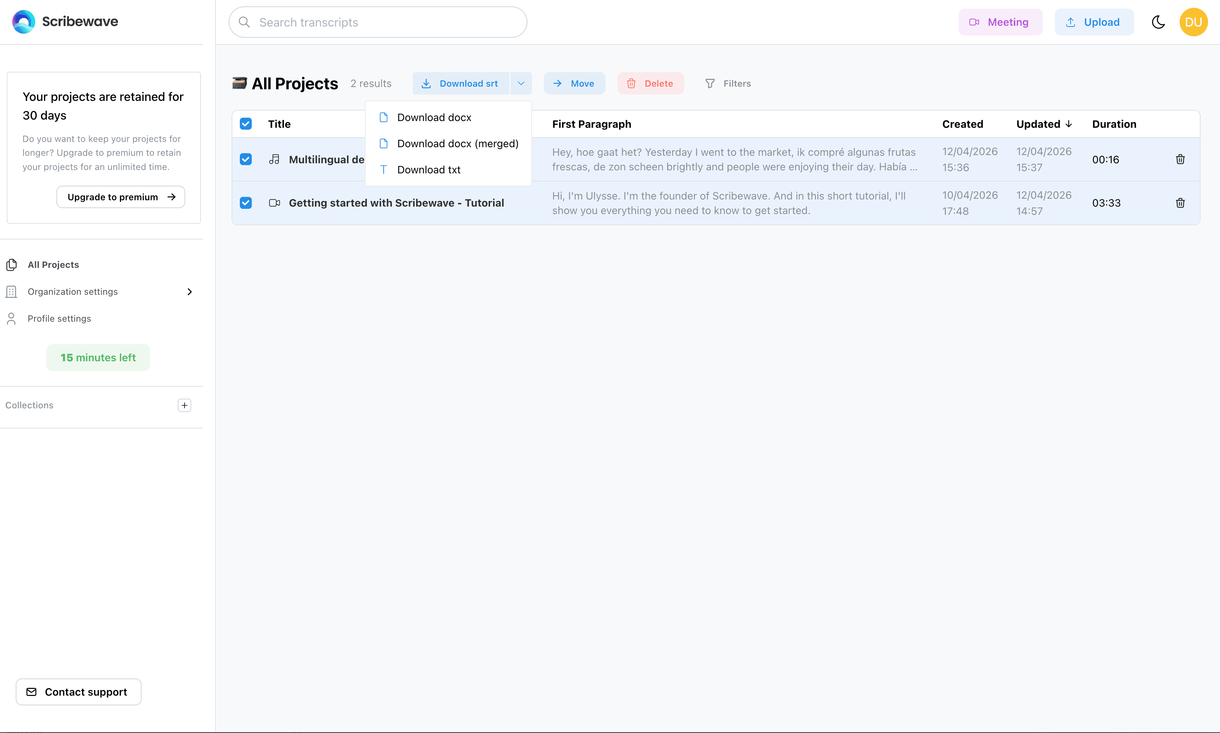The width and height of the screenshot is (1220, 733).
Task: Select the audio note icon on Multilingual row
Action: pyautogui.click(x=275, y=159)
